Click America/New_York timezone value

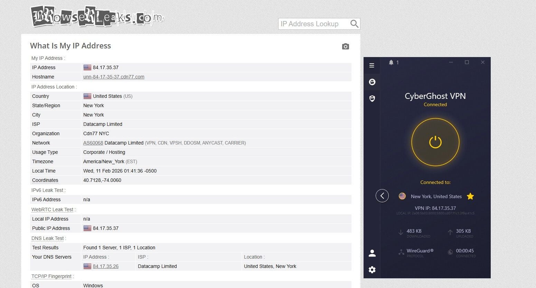tap(104, 161)
